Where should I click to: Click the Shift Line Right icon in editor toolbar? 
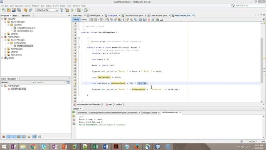click(x=144, y=20)
